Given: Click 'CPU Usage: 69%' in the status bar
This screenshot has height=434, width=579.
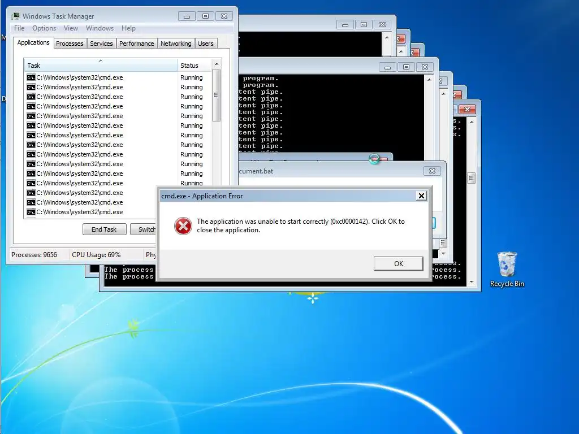Looking at the screenshot, I should (96, 255).
